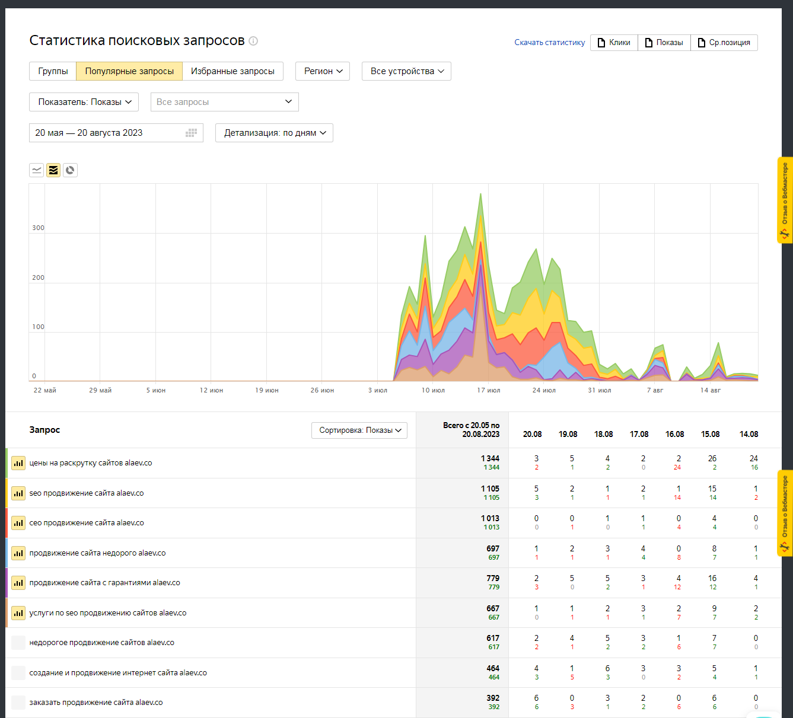Click query 'продвижение сайта недорого alaev.co'
The width and height of the screenshot is (793, 718).
coord(98,553)
